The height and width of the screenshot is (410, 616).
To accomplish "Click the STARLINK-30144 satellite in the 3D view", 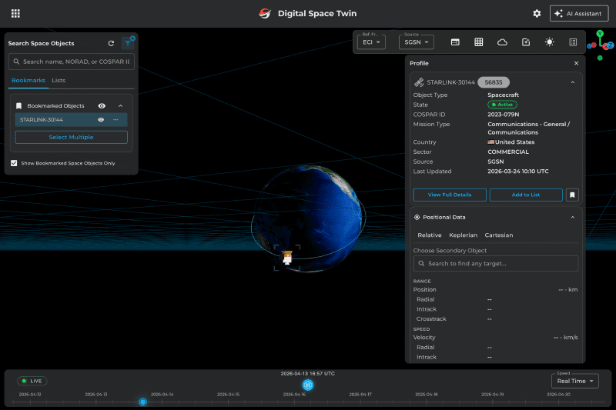I will 287,258.
